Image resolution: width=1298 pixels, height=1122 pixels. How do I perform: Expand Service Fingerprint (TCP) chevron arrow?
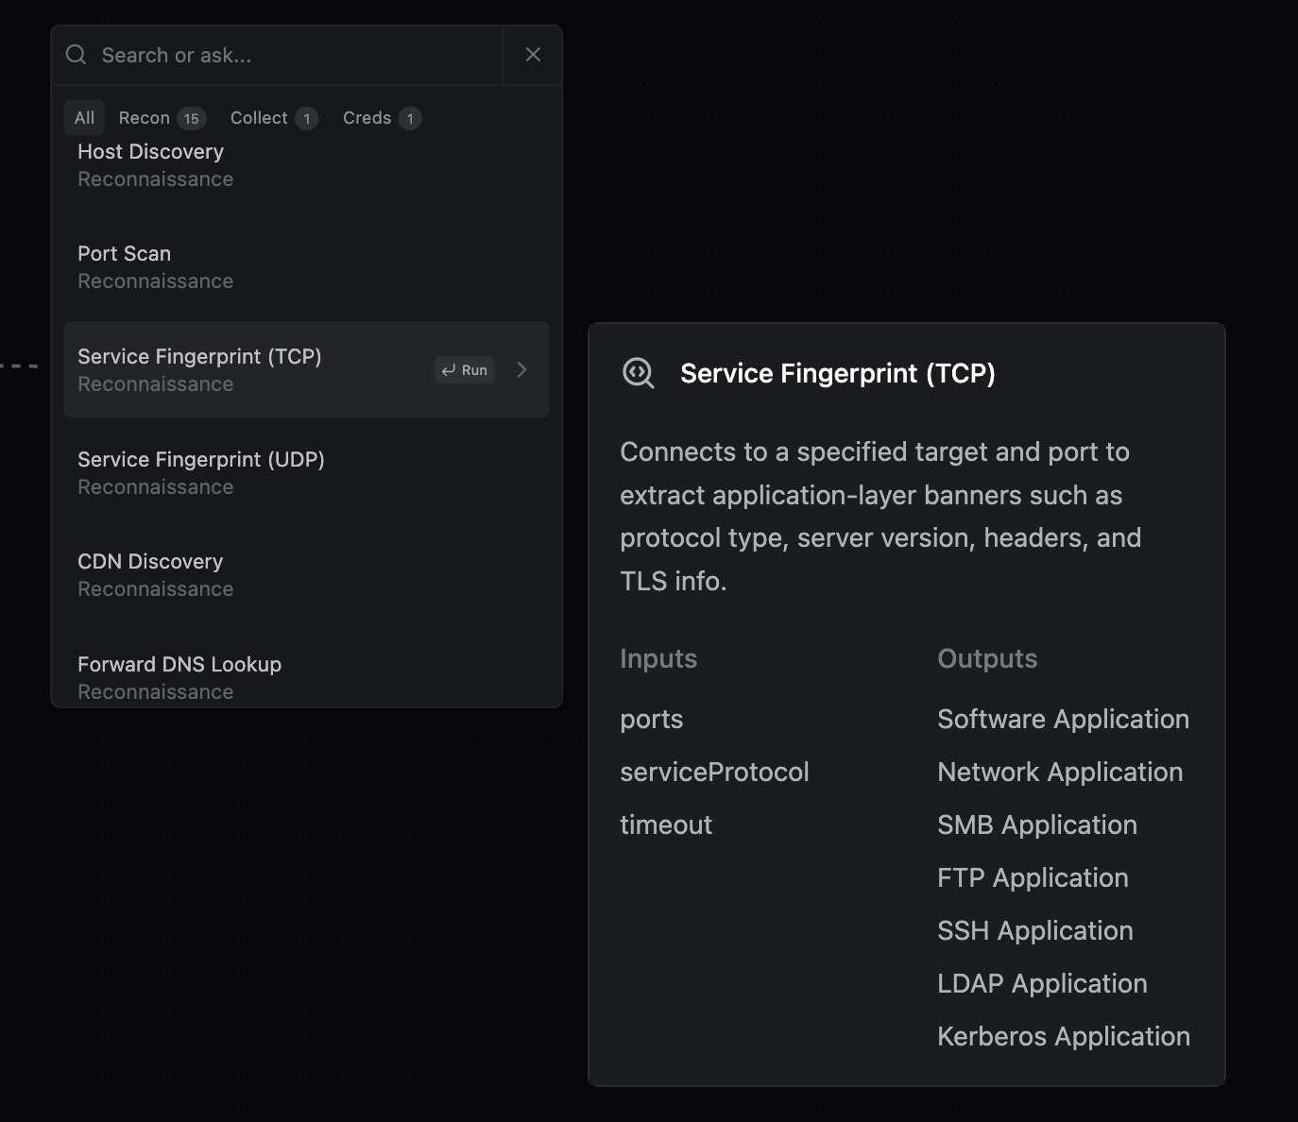pos(521,370)
